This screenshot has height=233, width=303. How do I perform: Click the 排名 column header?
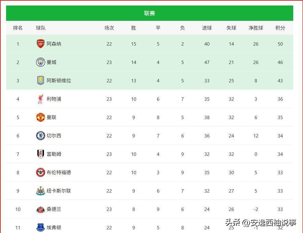click(x=18, y=28)
